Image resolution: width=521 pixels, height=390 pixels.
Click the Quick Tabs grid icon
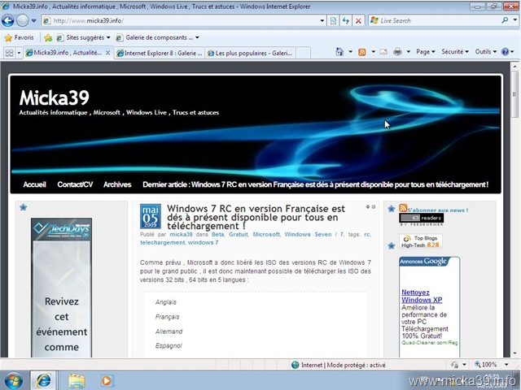click(x=9, y=53)
